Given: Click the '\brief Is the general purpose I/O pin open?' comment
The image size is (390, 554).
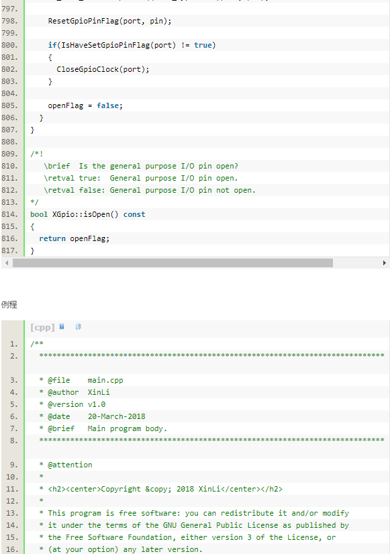Looking at the screenshot, I should [141, 166].
